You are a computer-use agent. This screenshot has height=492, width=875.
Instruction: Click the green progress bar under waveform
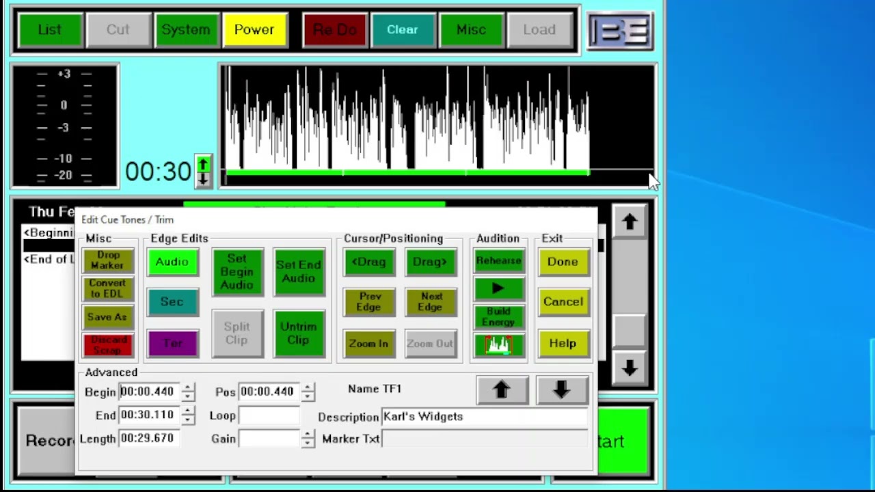pos(407,173)
